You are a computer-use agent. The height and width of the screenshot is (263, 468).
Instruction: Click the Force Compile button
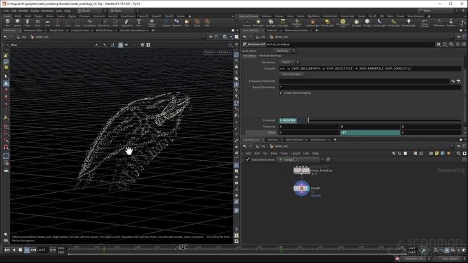coord(292,75)
